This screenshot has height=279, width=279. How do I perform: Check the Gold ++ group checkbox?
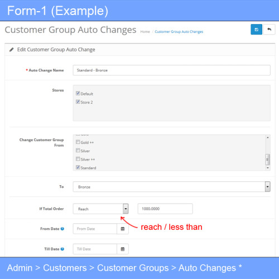[78, 142]
